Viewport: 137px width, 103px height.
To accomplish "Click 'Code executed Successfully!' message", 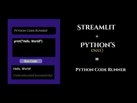I will pyautogui.click(x=33, y=75).
